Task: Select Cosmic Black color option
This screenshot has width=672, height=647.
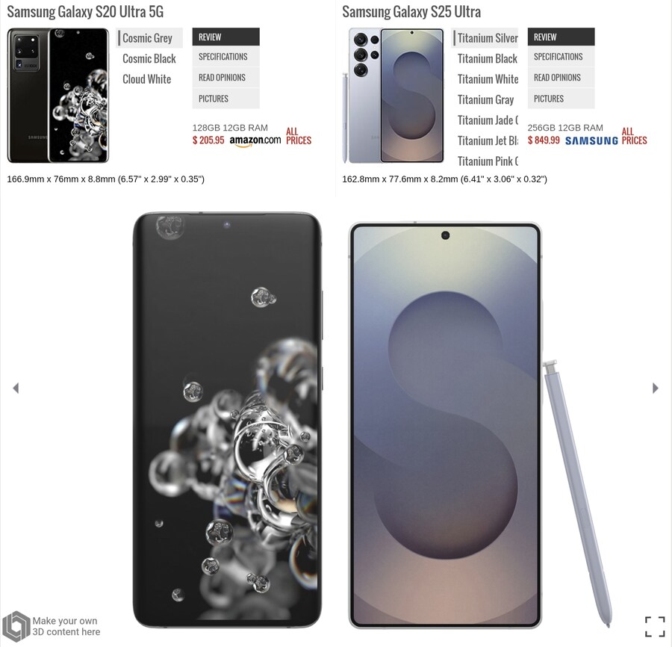Action: (149, 59)
